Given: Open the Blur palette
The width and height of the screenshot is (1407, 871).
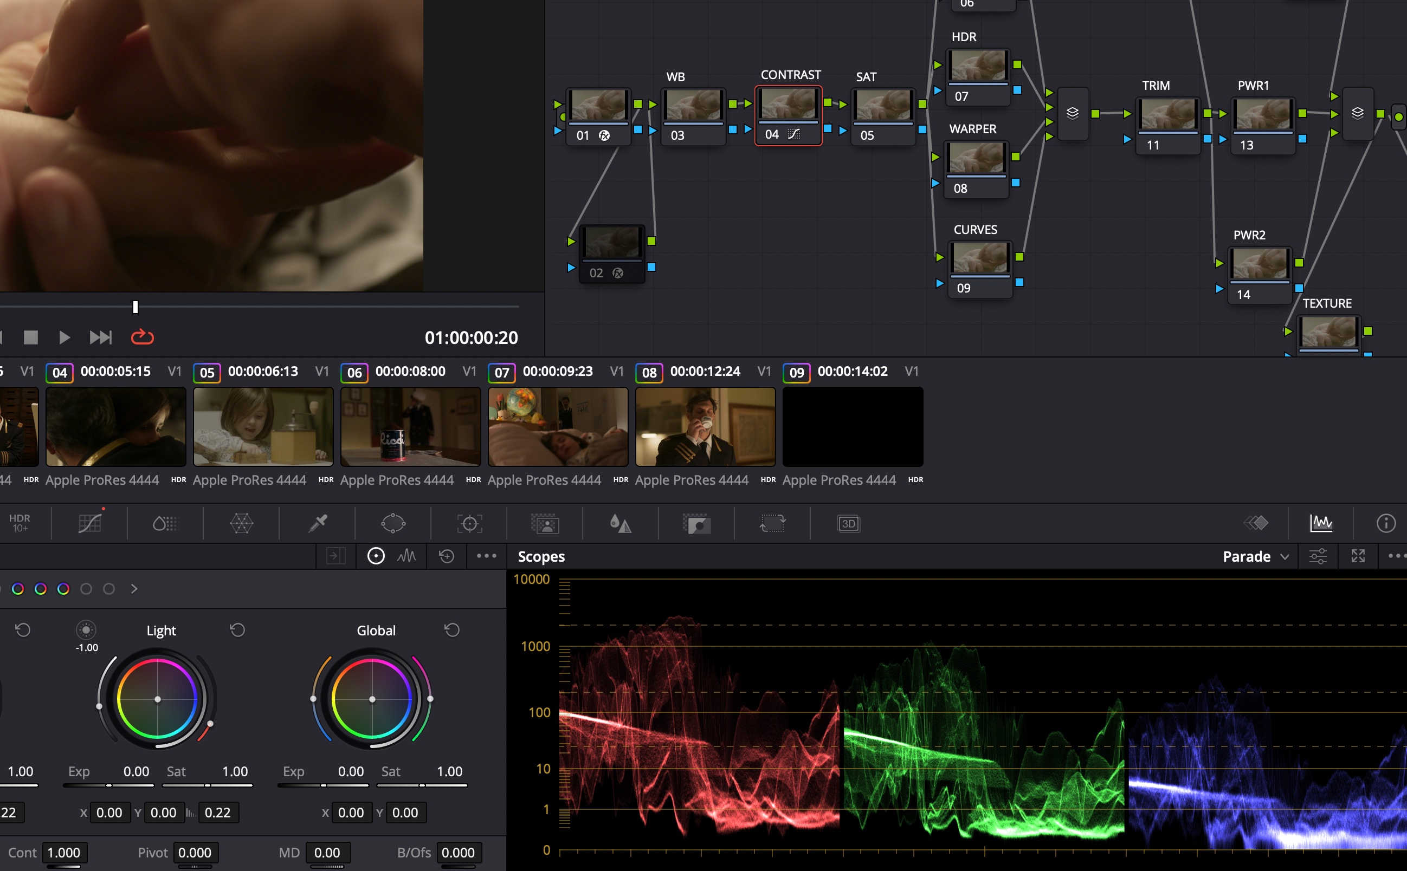Looking at the screenshot, I should click(622, 523).
